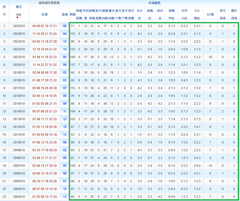Open issue number 2020010
The height and width of the screenshot is (201, 240).
(19, 65)
